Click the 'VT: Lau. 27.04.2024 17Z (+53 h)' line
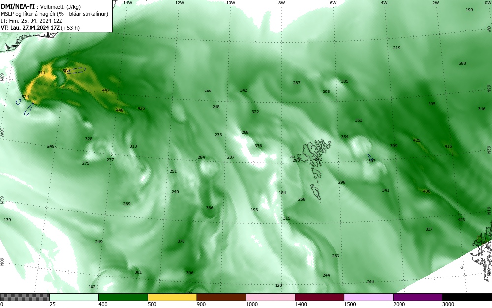 coord(40,28)
